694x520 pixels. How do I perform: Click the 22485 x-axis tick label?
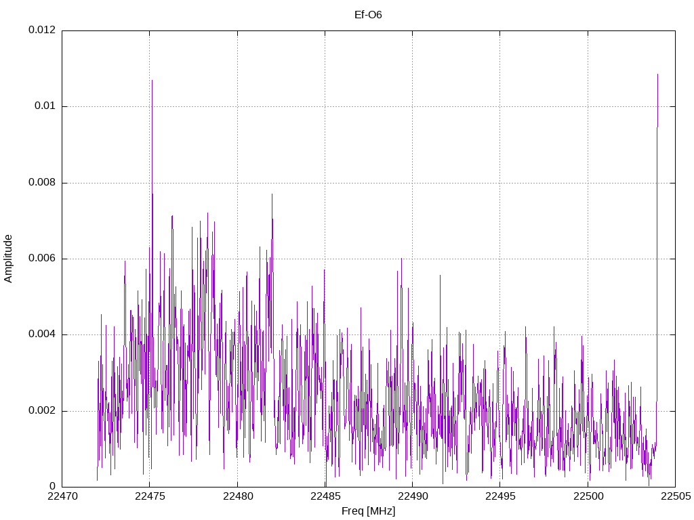tap(325, 496)
